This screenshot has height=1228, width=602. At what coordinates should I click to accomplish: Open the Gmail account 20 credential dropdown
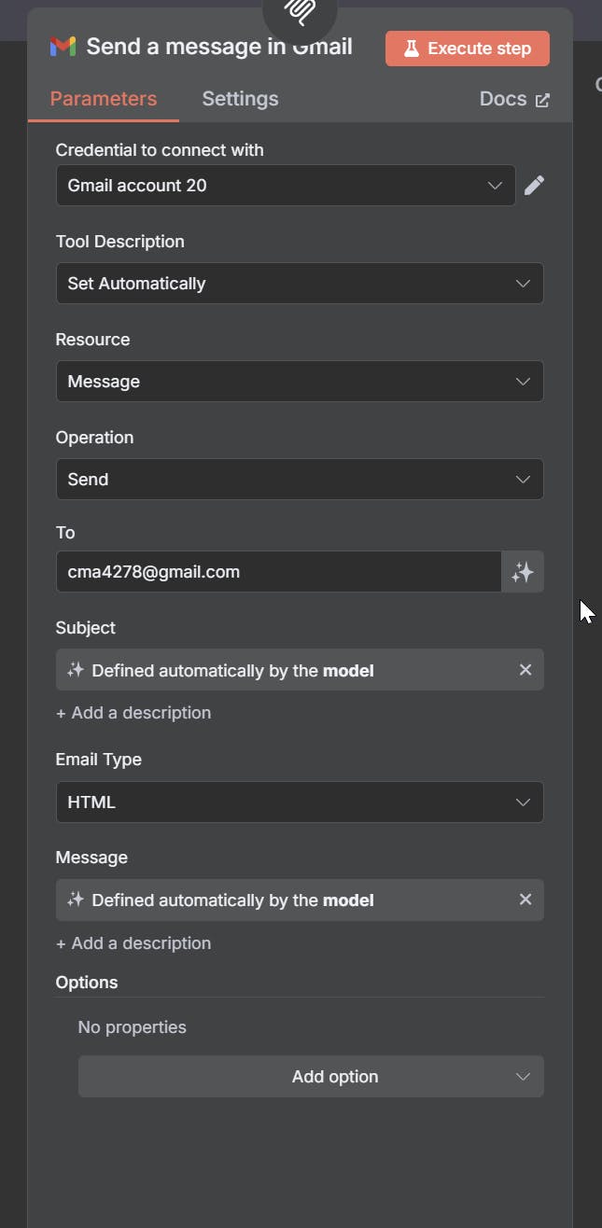click(x=286, y=186)
